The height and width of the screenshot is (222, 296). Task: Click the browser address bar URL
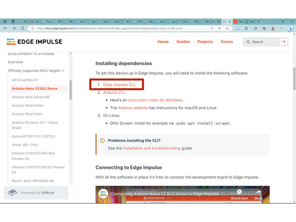[109, 28]
